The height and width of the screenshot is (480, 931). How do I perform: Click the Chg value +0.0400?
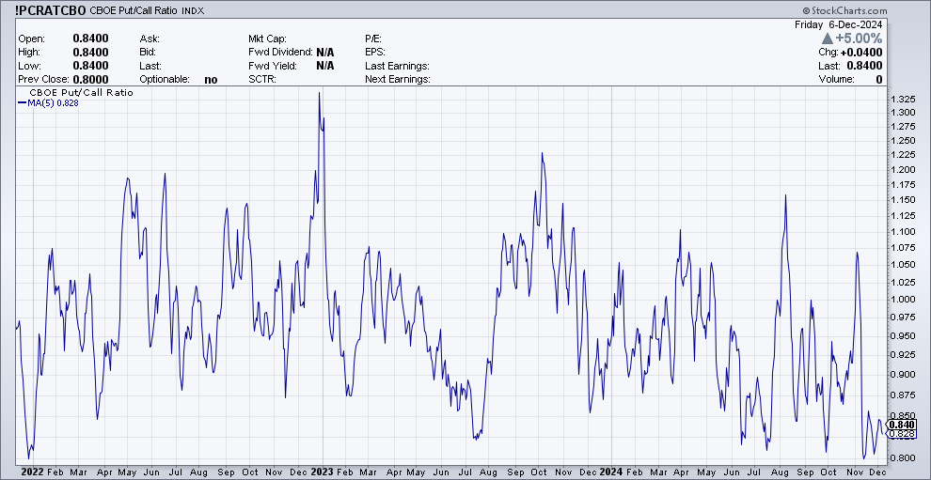point(861,53)
